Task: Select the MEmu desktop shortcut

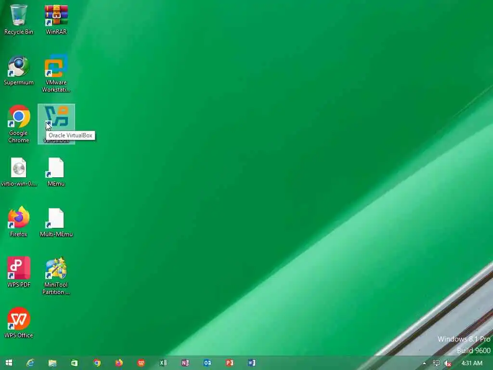Action: (56, 172)
